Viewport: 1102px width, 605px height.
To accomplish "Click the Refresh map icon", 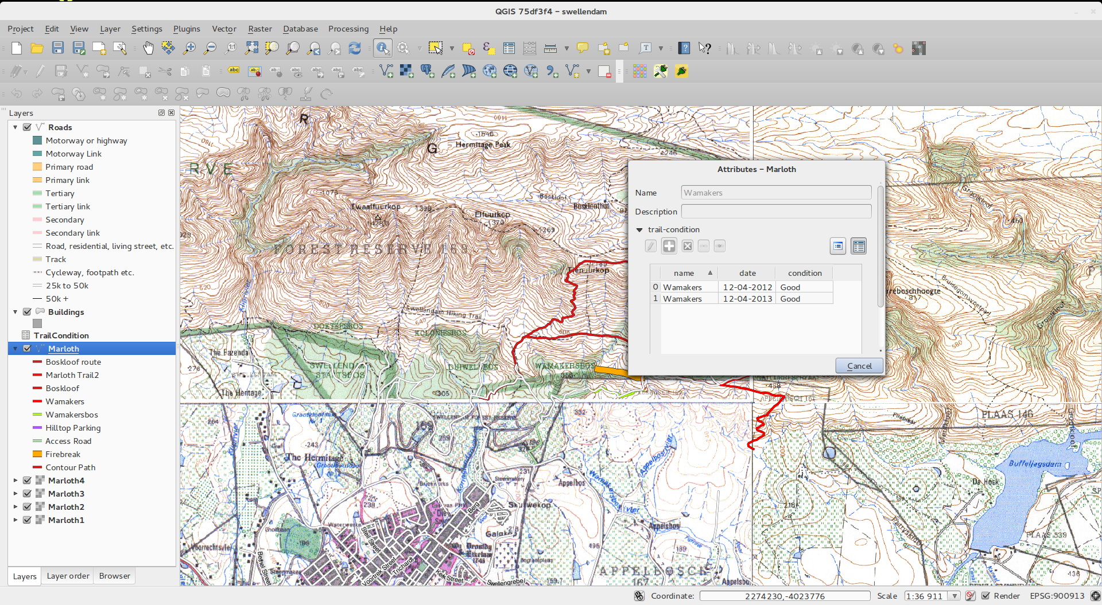I will 355,49.
